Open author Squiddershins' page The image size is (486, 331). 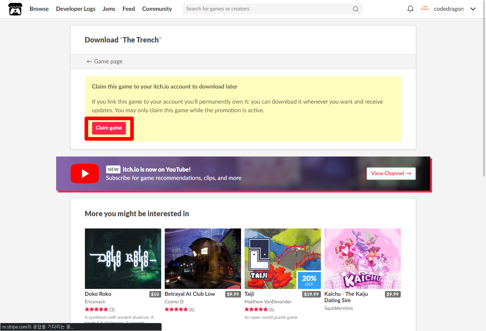tap(339, 308)
